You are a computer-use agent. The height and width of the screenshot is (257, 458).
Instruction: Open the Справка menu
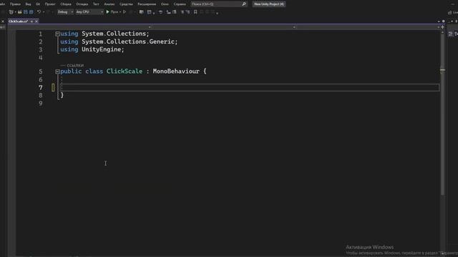pyautogui.click(x=180, y=4)
